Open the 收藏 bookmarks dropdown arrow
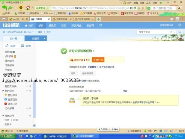Image resolution: width=185 pixels, height=139 pixels. coord(12,13)
